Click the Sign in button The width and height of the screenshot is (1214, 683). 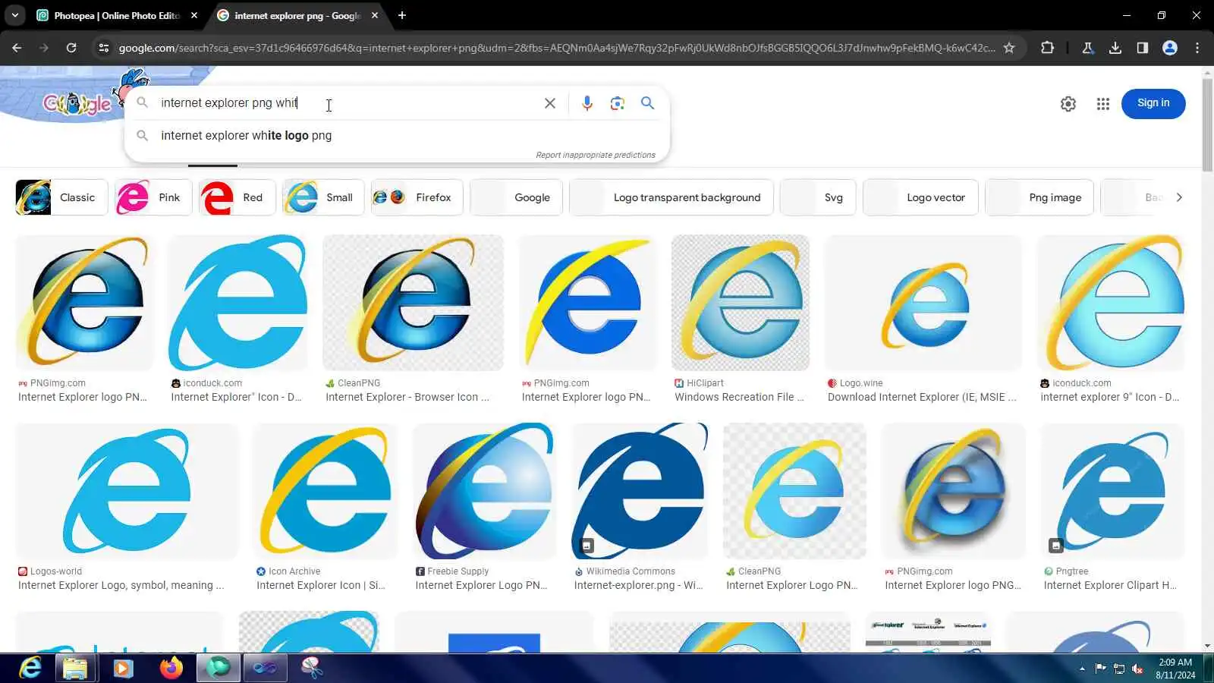[x=1153, y=103]
